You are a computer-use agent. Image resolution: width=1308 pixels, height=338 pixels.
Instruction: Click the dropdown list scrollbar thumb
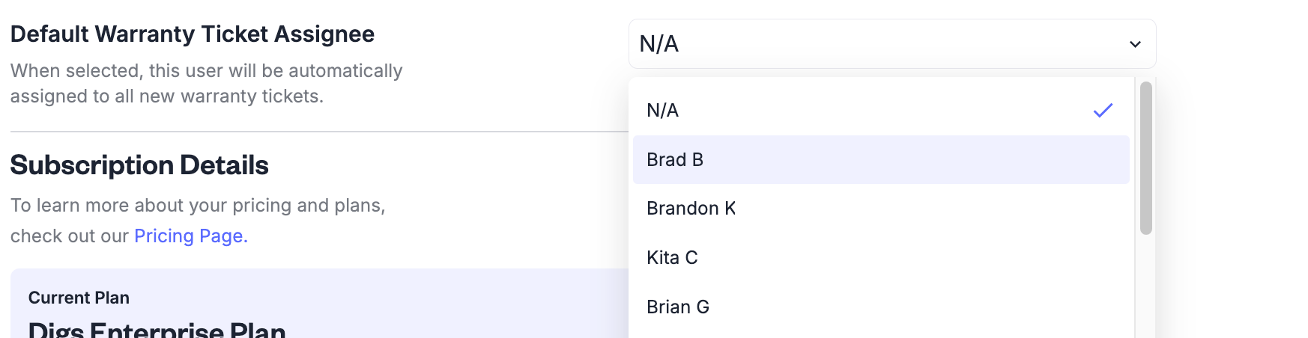point(1145,157)
